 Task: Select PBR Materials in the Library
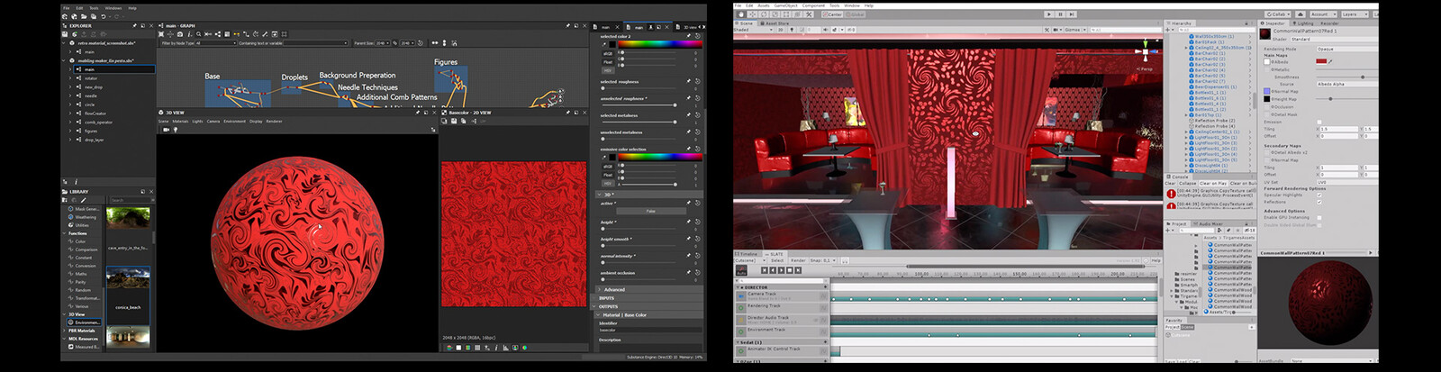click(81, 331)
